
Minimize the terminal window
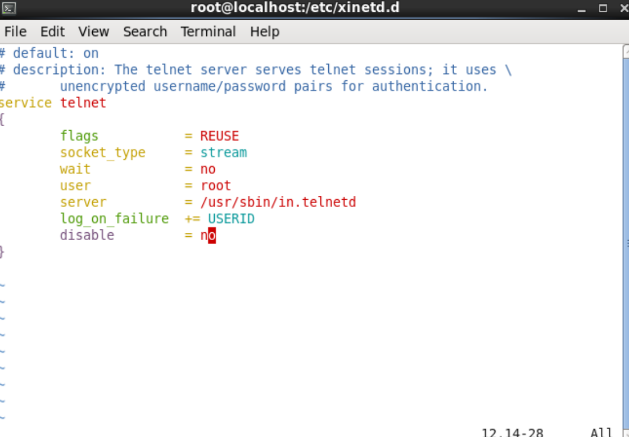pos(581,8)
